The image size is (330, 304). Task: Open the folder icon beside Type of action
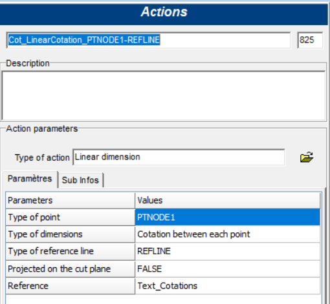tap(307, 157)
